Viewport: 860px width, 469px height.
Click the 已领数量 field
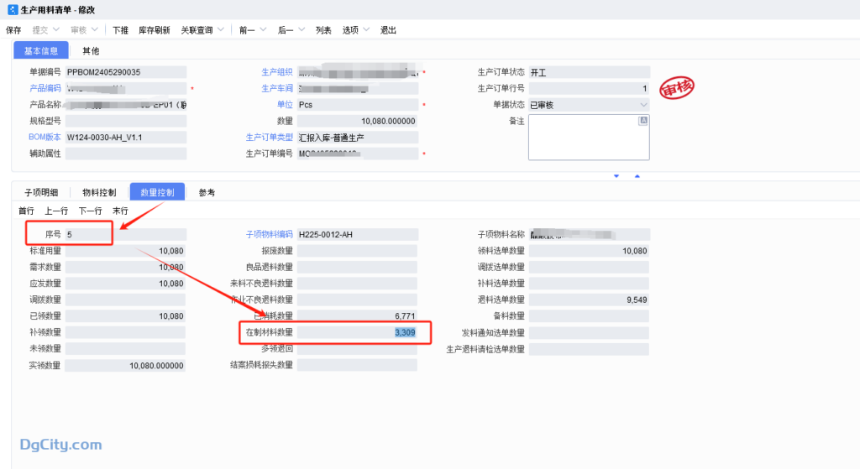pos(125,316)
